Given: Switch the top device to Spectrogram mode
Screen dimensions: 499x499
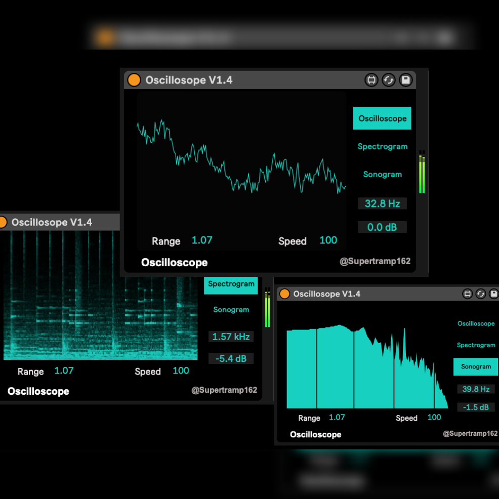Looking at the screenshot, I should (382, 147).
